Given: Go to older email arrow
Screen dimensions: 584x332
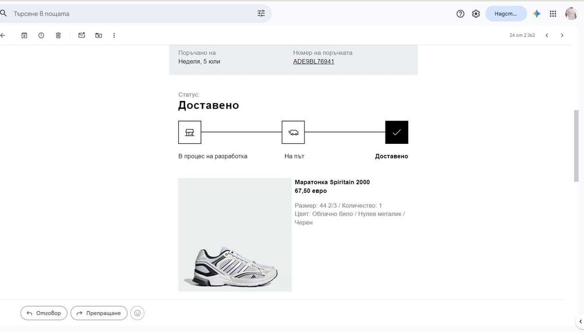Looking at the screenshot, I should [562, 36].
